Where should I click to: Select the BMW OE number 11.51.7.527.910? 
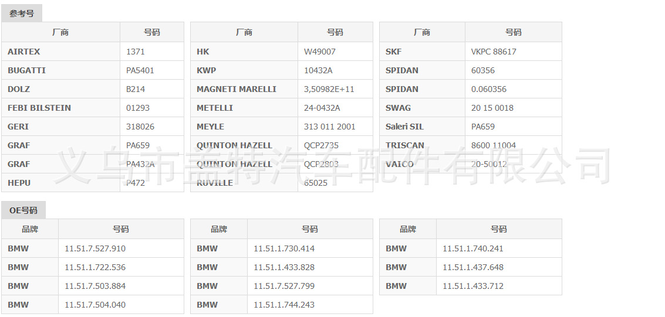click(x=95, y=248)
